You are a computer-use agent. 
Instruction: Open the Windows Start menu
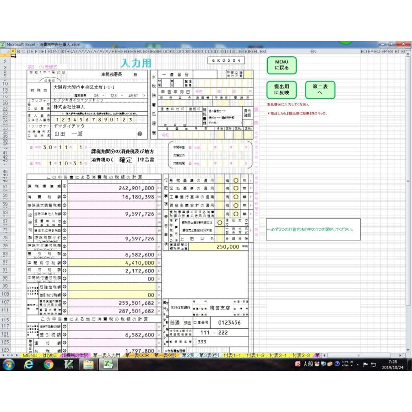(9, 364)
